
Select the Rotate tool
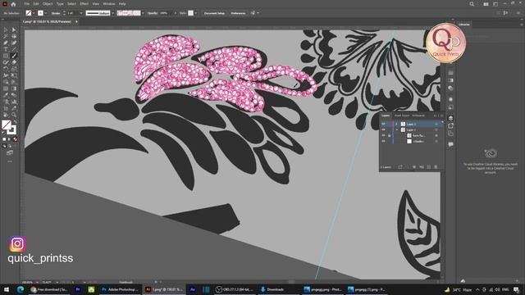pos(6,69)
